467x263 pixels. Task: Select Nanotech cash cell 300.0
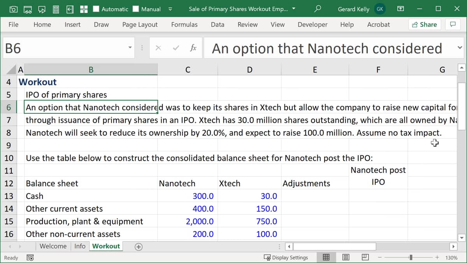188,196
